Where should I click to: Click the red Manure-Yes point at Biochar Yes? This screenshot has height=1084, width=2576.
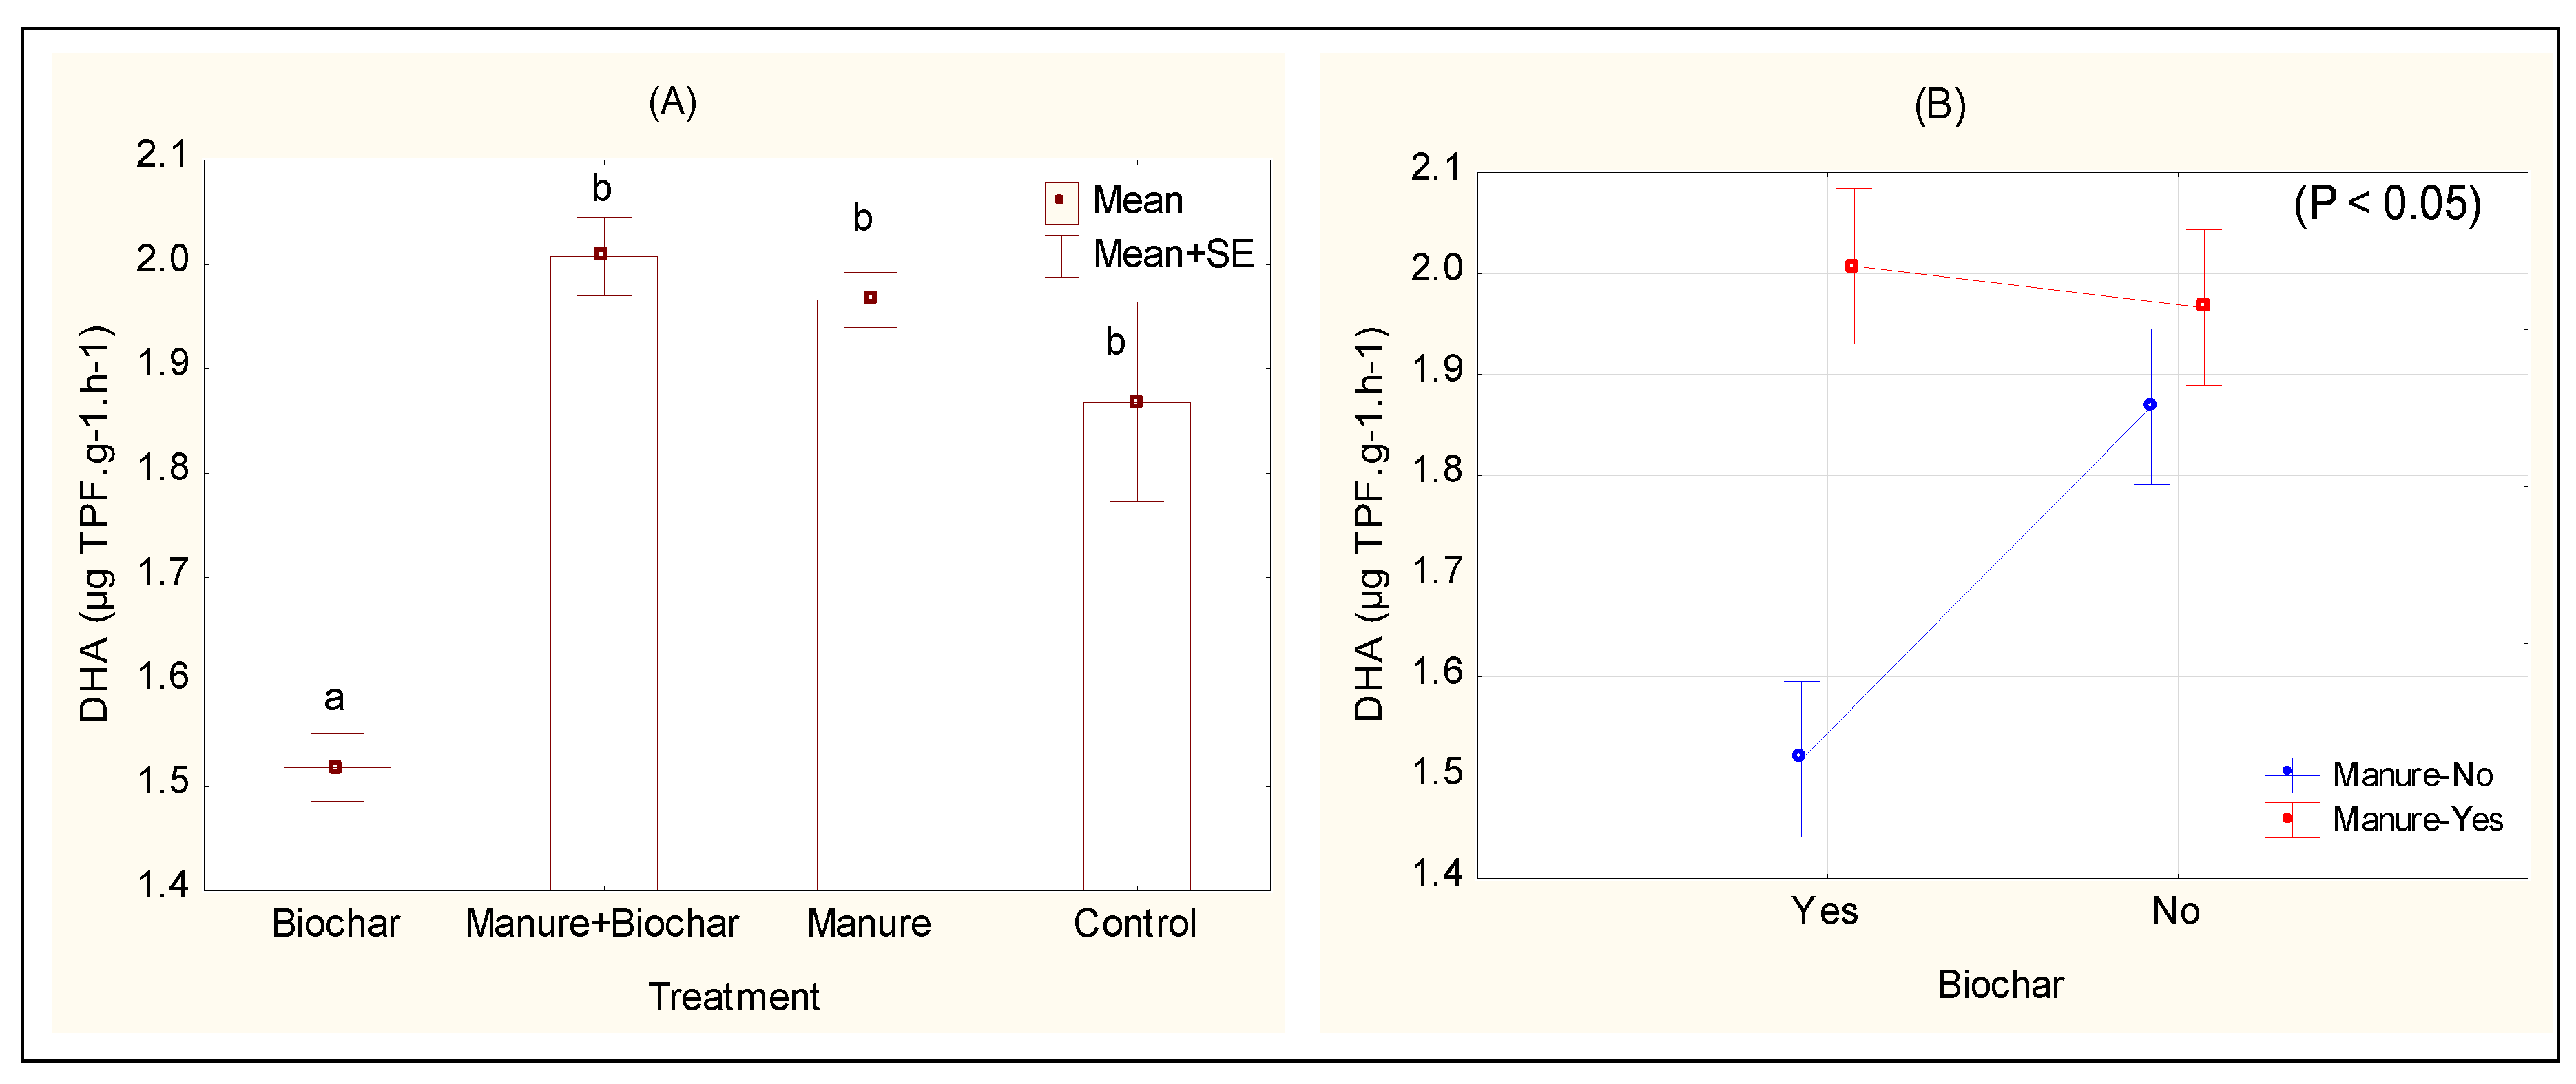click(1852, 266)
